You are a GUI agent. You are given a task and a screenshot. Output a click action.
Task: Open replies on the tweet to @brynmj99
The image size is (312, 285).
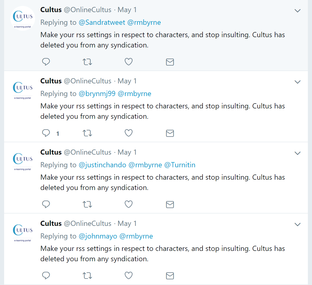point(46,133)
